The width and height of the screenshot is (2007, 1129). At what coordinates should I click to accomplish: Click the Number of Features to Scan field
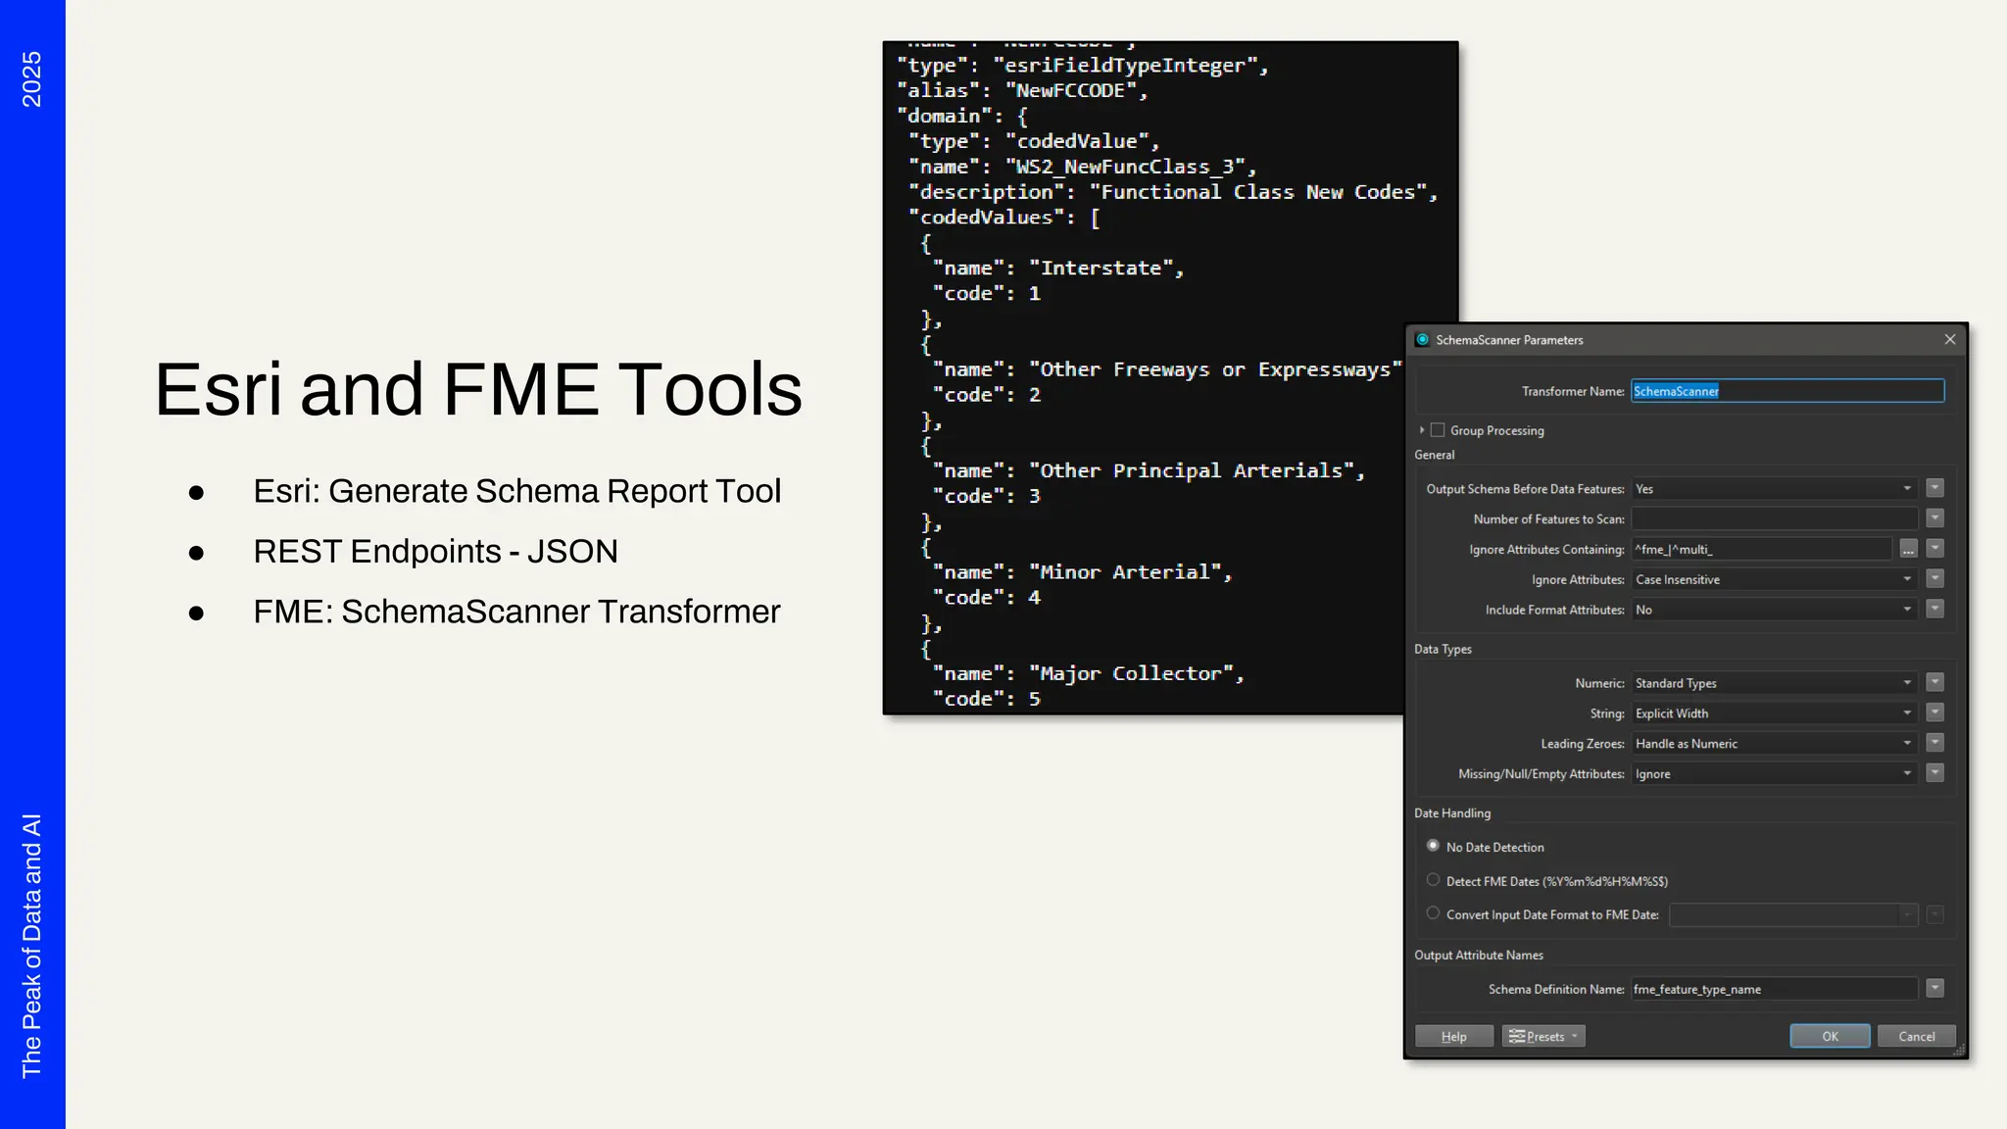[1774, 519]
